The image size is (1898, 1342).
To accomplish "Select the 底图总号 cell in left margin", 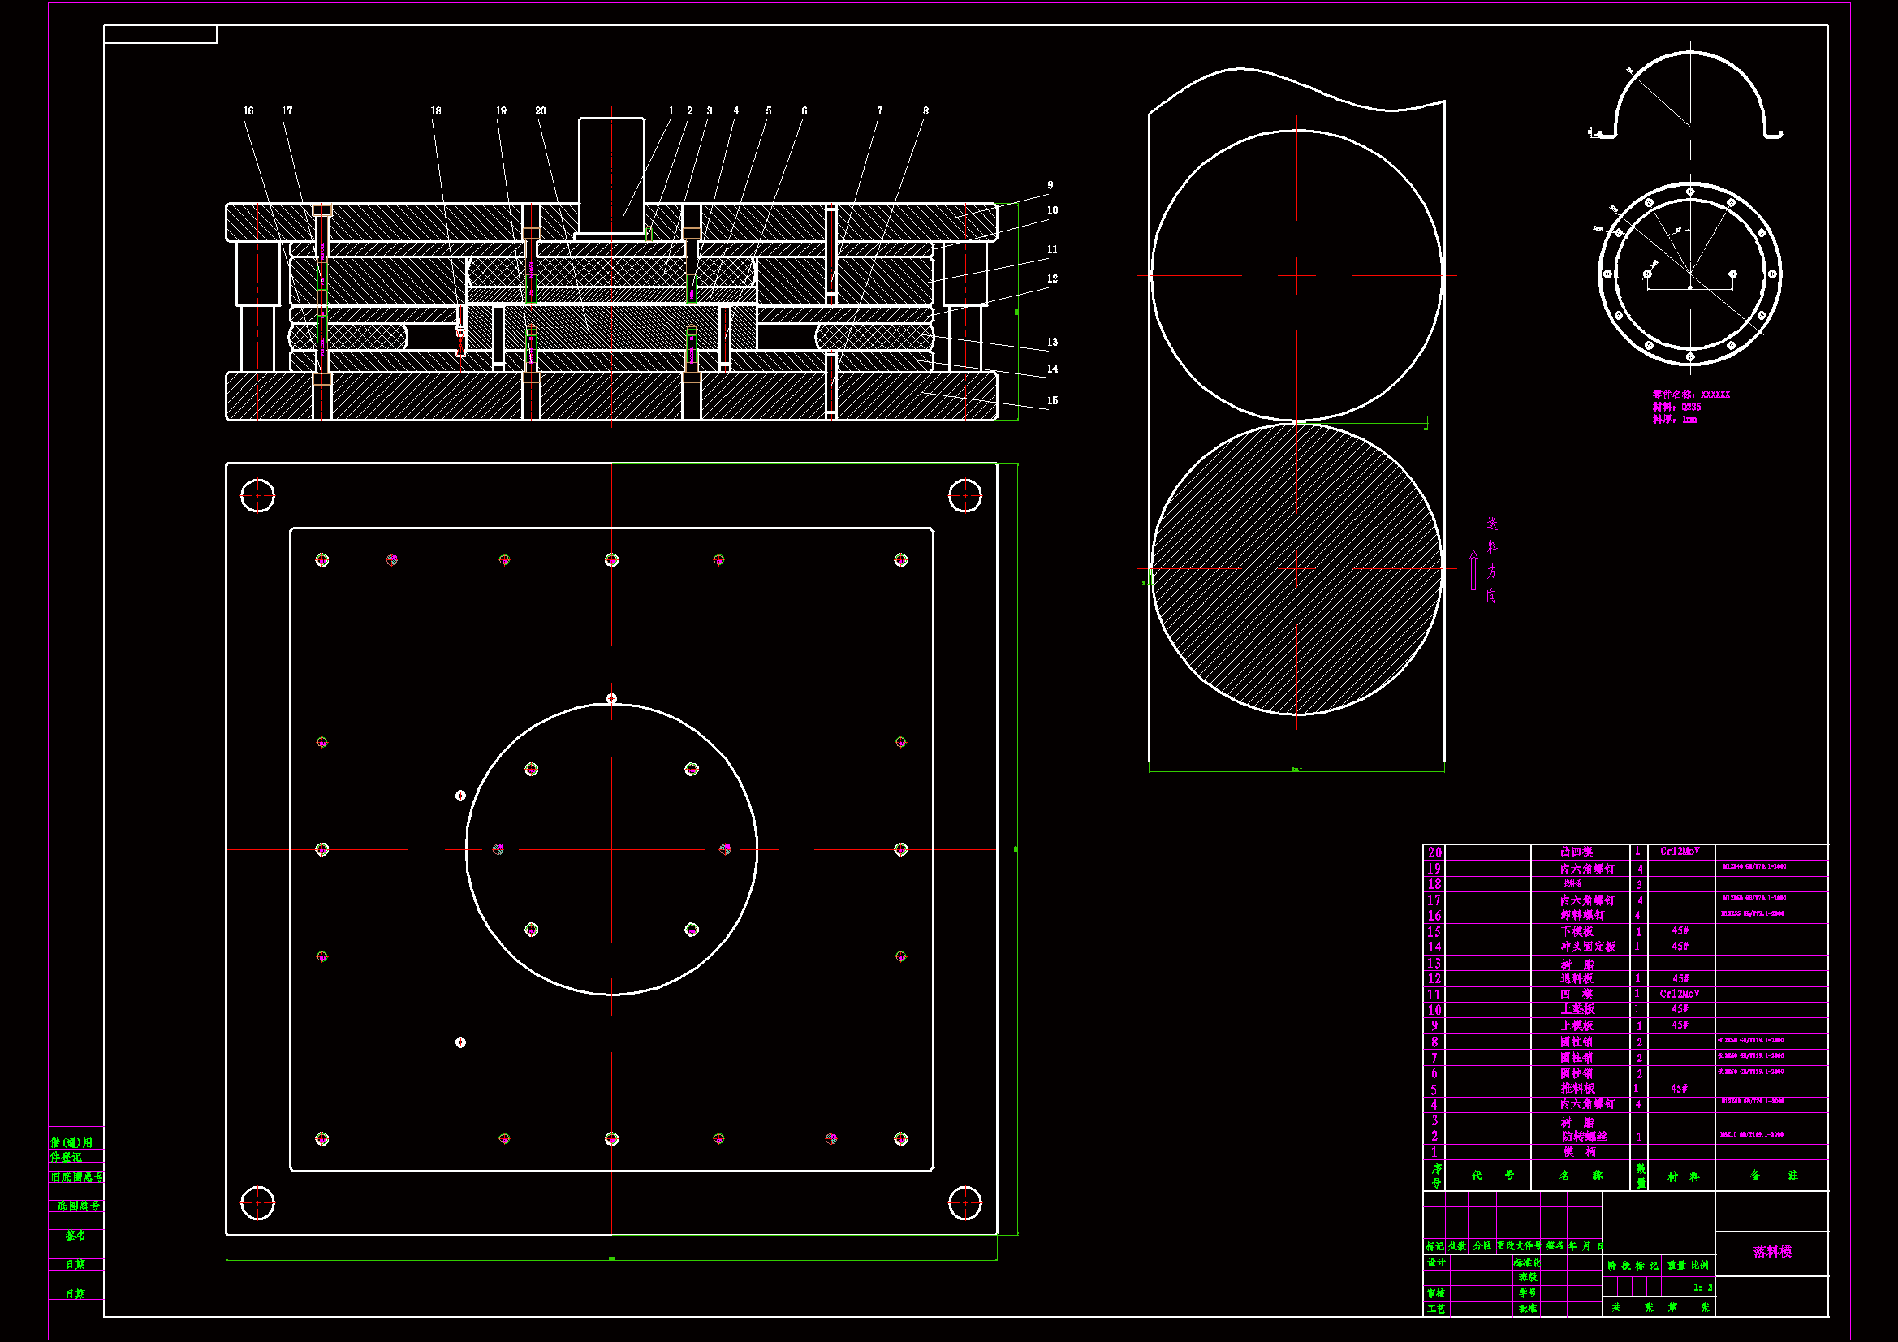I will 77,1206.
